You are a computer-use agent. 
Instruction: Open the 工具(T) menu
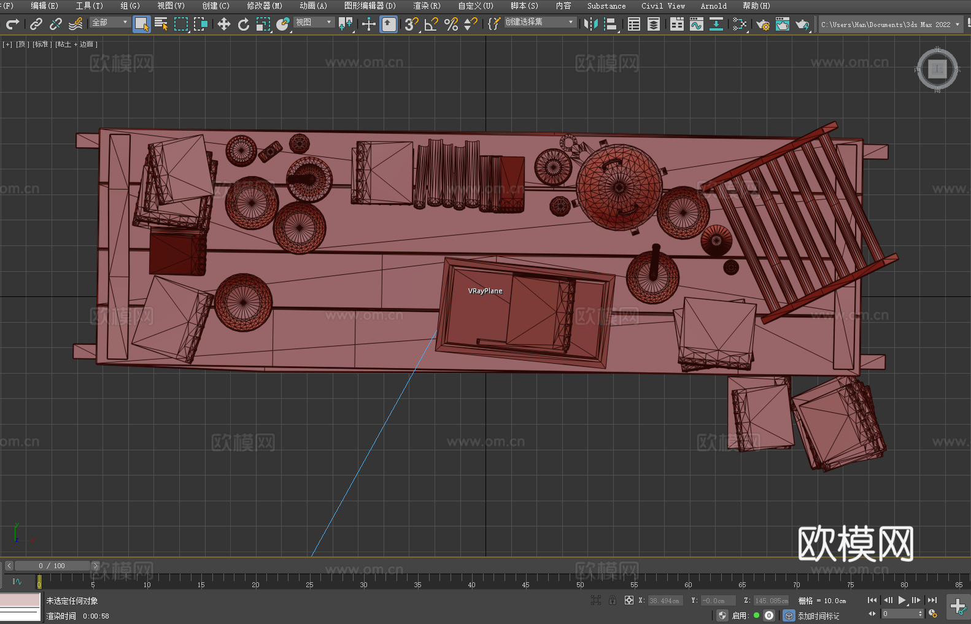coord(89,6)
